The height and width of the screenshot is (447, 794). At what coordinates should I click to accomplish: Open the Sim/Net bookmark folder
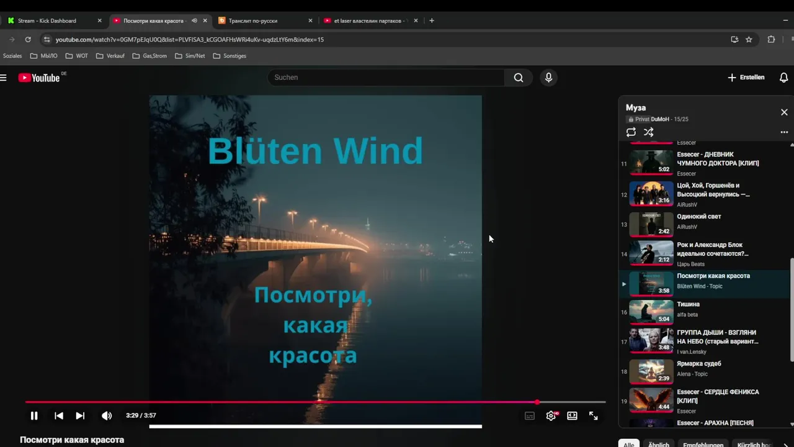(x=190, y=56)
